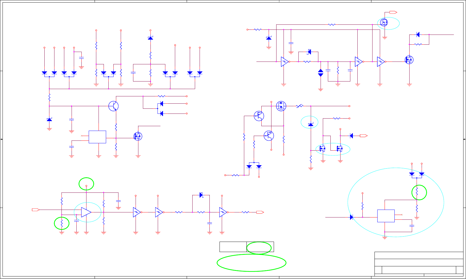Select the upper of two diodes right of the NPN transistor

161,103
